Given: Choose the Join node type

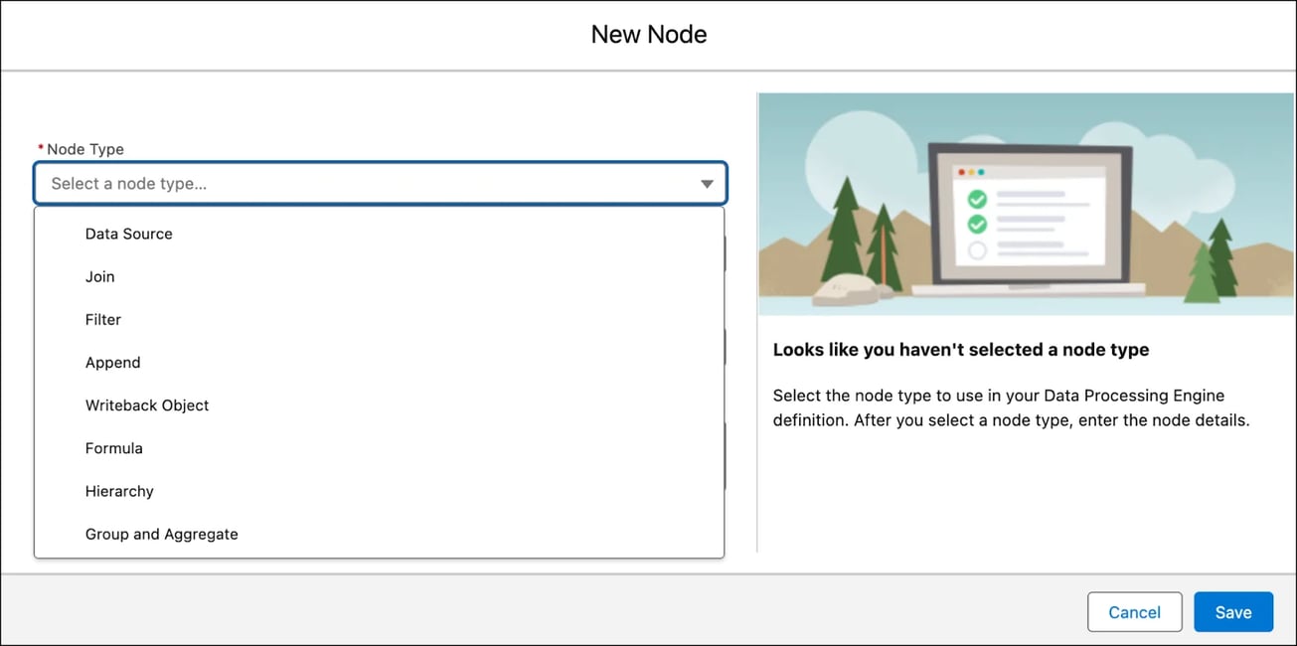Looking at the screenshot, I should click(x=380, y=276).
